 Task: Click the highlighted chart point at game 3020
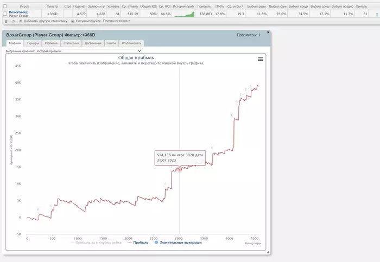[x=180, y=170]
